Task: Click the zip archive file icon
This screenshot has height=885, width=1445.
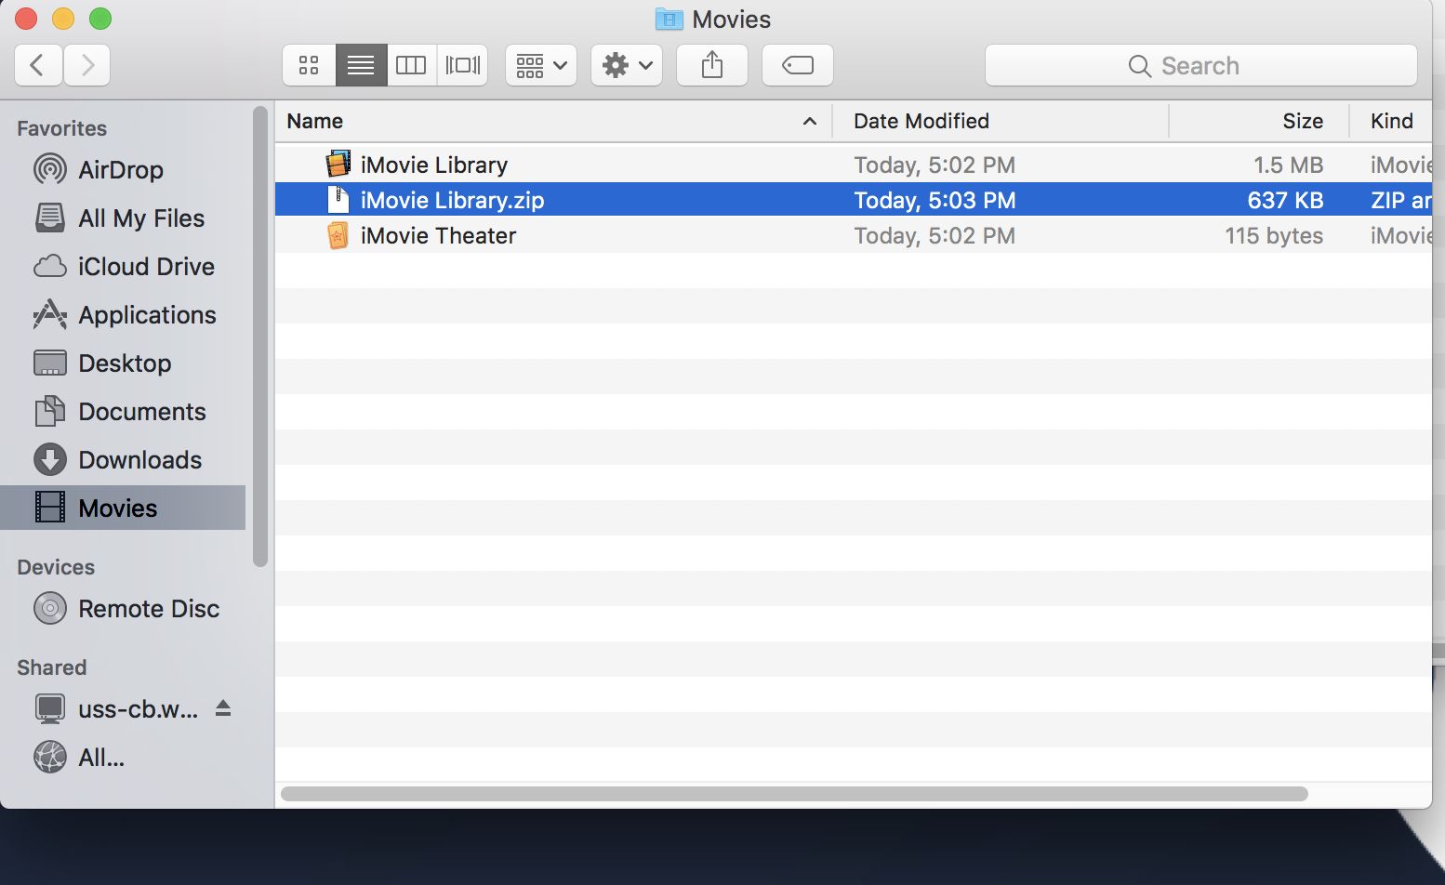Action: 338,200
